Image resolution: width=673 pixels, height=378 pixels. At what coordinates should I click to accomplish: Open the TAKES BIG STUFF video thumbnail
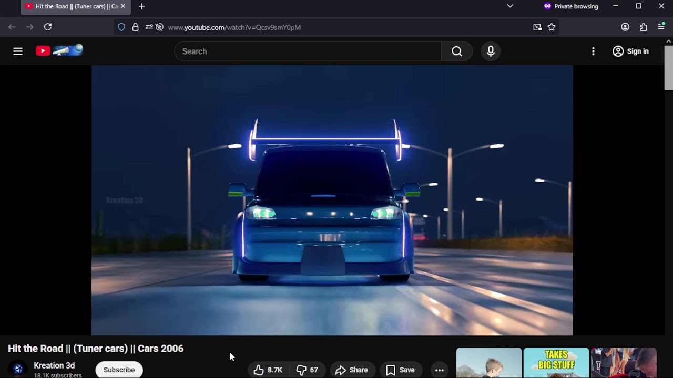(x=556, y=363)
